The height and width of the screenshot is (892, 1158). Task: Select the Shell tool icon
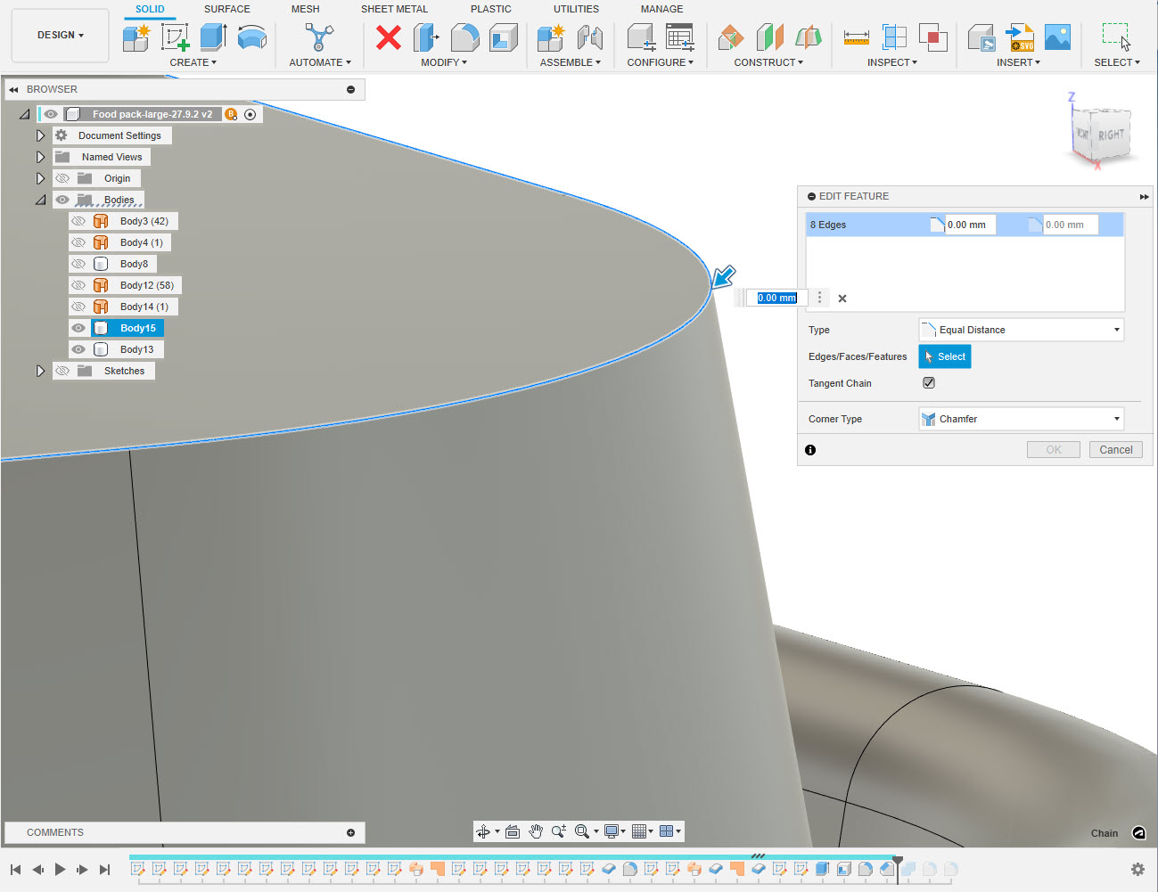503,37
